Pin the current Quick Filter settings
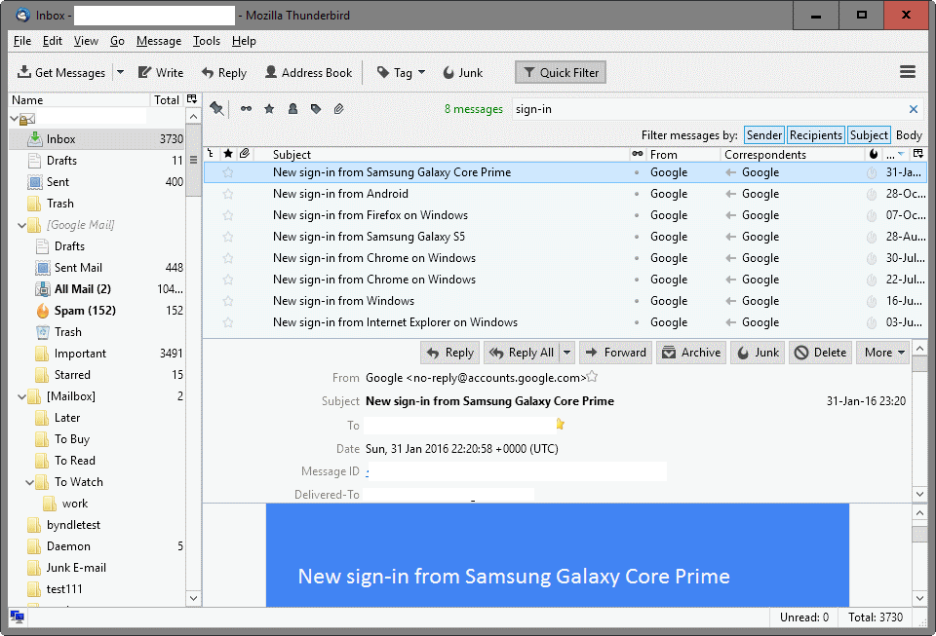The width and height of the screenshot is (936, 636). click(x=216, y=109)
